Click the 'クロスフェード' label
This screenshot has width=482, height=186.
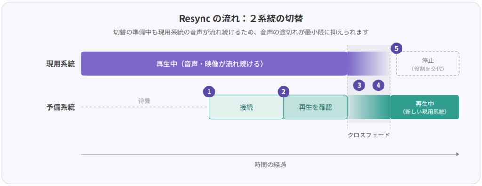369,135
